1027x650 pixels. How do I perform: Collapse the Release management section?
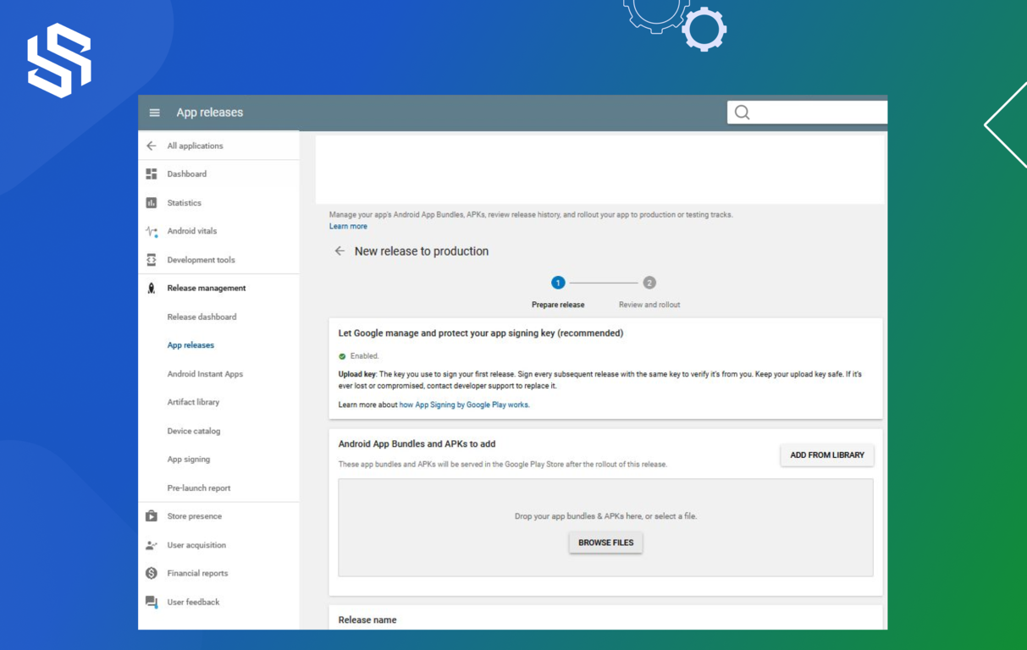click(206, 289)
